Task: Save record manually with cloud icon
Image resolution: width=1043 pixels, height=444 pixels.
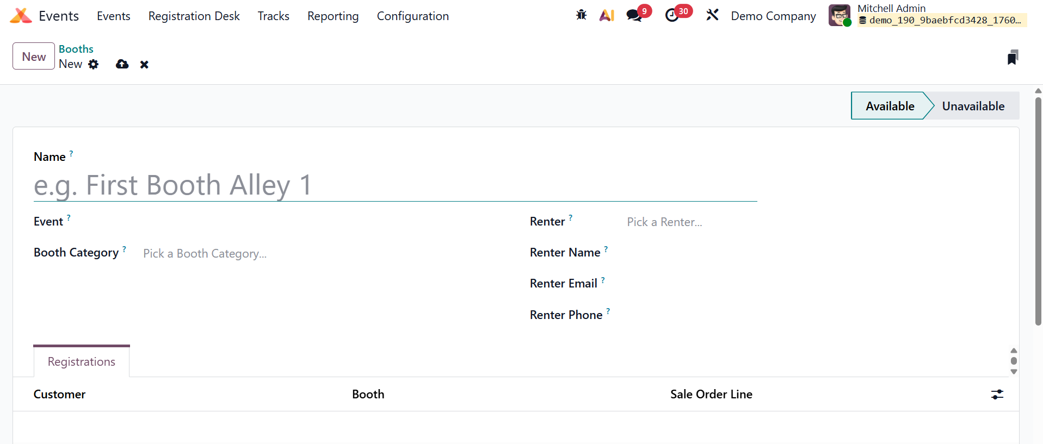Action: pos(122,65)
